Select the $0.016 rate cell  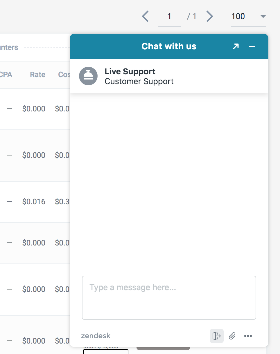point(34,202)
